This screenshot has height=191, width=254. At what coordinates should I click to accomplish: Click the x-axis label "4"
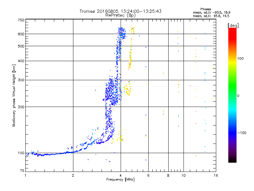coord(121,175)
